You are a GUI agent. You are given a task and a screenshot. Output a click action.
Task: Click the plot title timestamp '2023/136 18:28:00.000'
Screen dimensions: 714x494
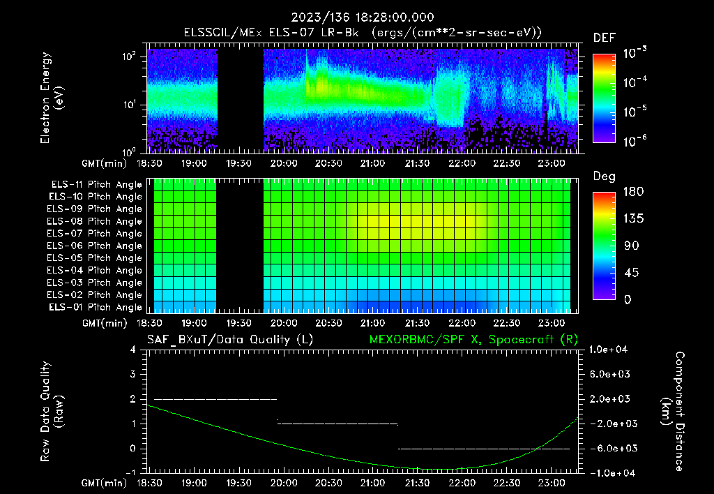pos(363,17)
